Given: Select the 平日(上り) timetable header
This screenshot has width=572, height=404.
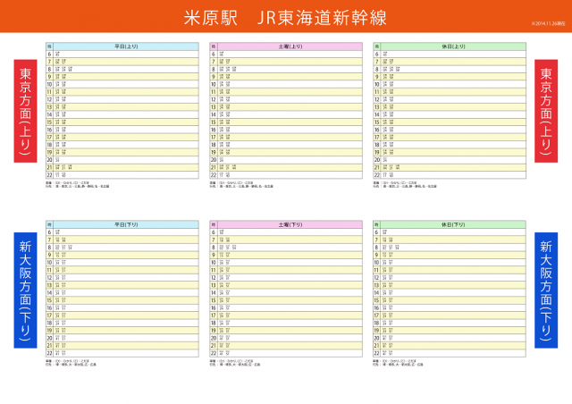Looking at the screenshot, I should tap(126, 46).
